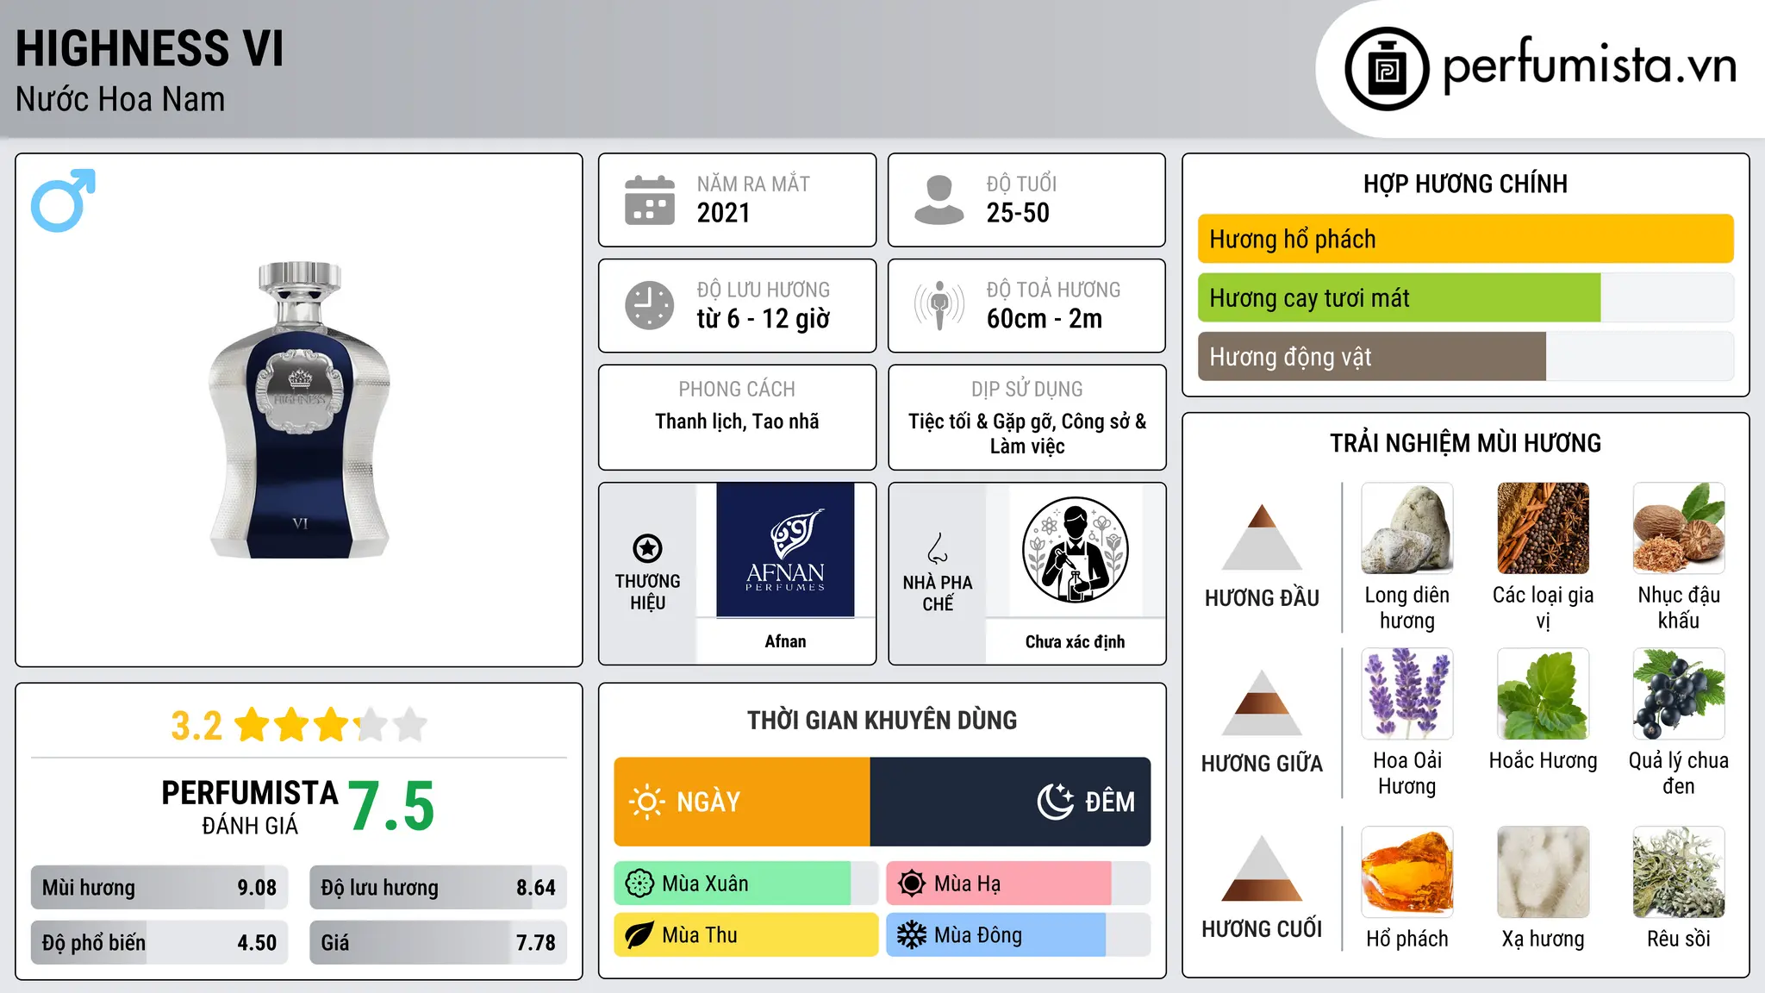Click the sillage value 60cm - 2m

pos(1045,319)
